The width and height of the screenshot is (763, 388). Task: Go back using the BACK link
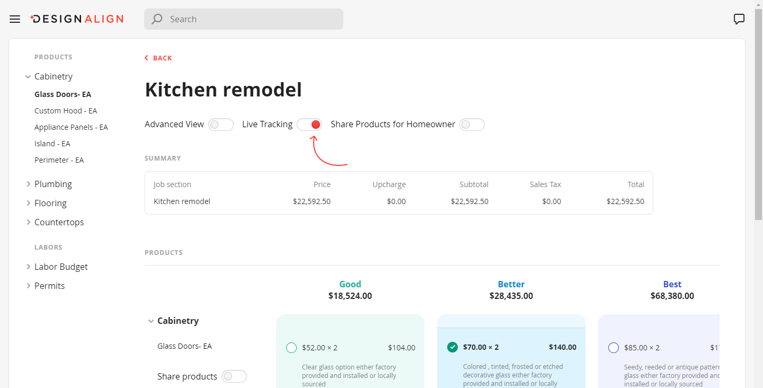158,58
